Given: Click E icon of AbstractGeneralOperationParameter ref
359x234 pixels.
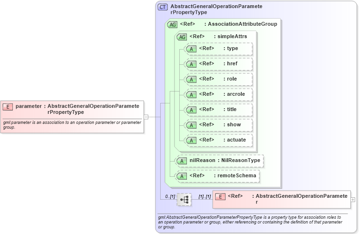Looking at the screenshot, I should point(220,197).
